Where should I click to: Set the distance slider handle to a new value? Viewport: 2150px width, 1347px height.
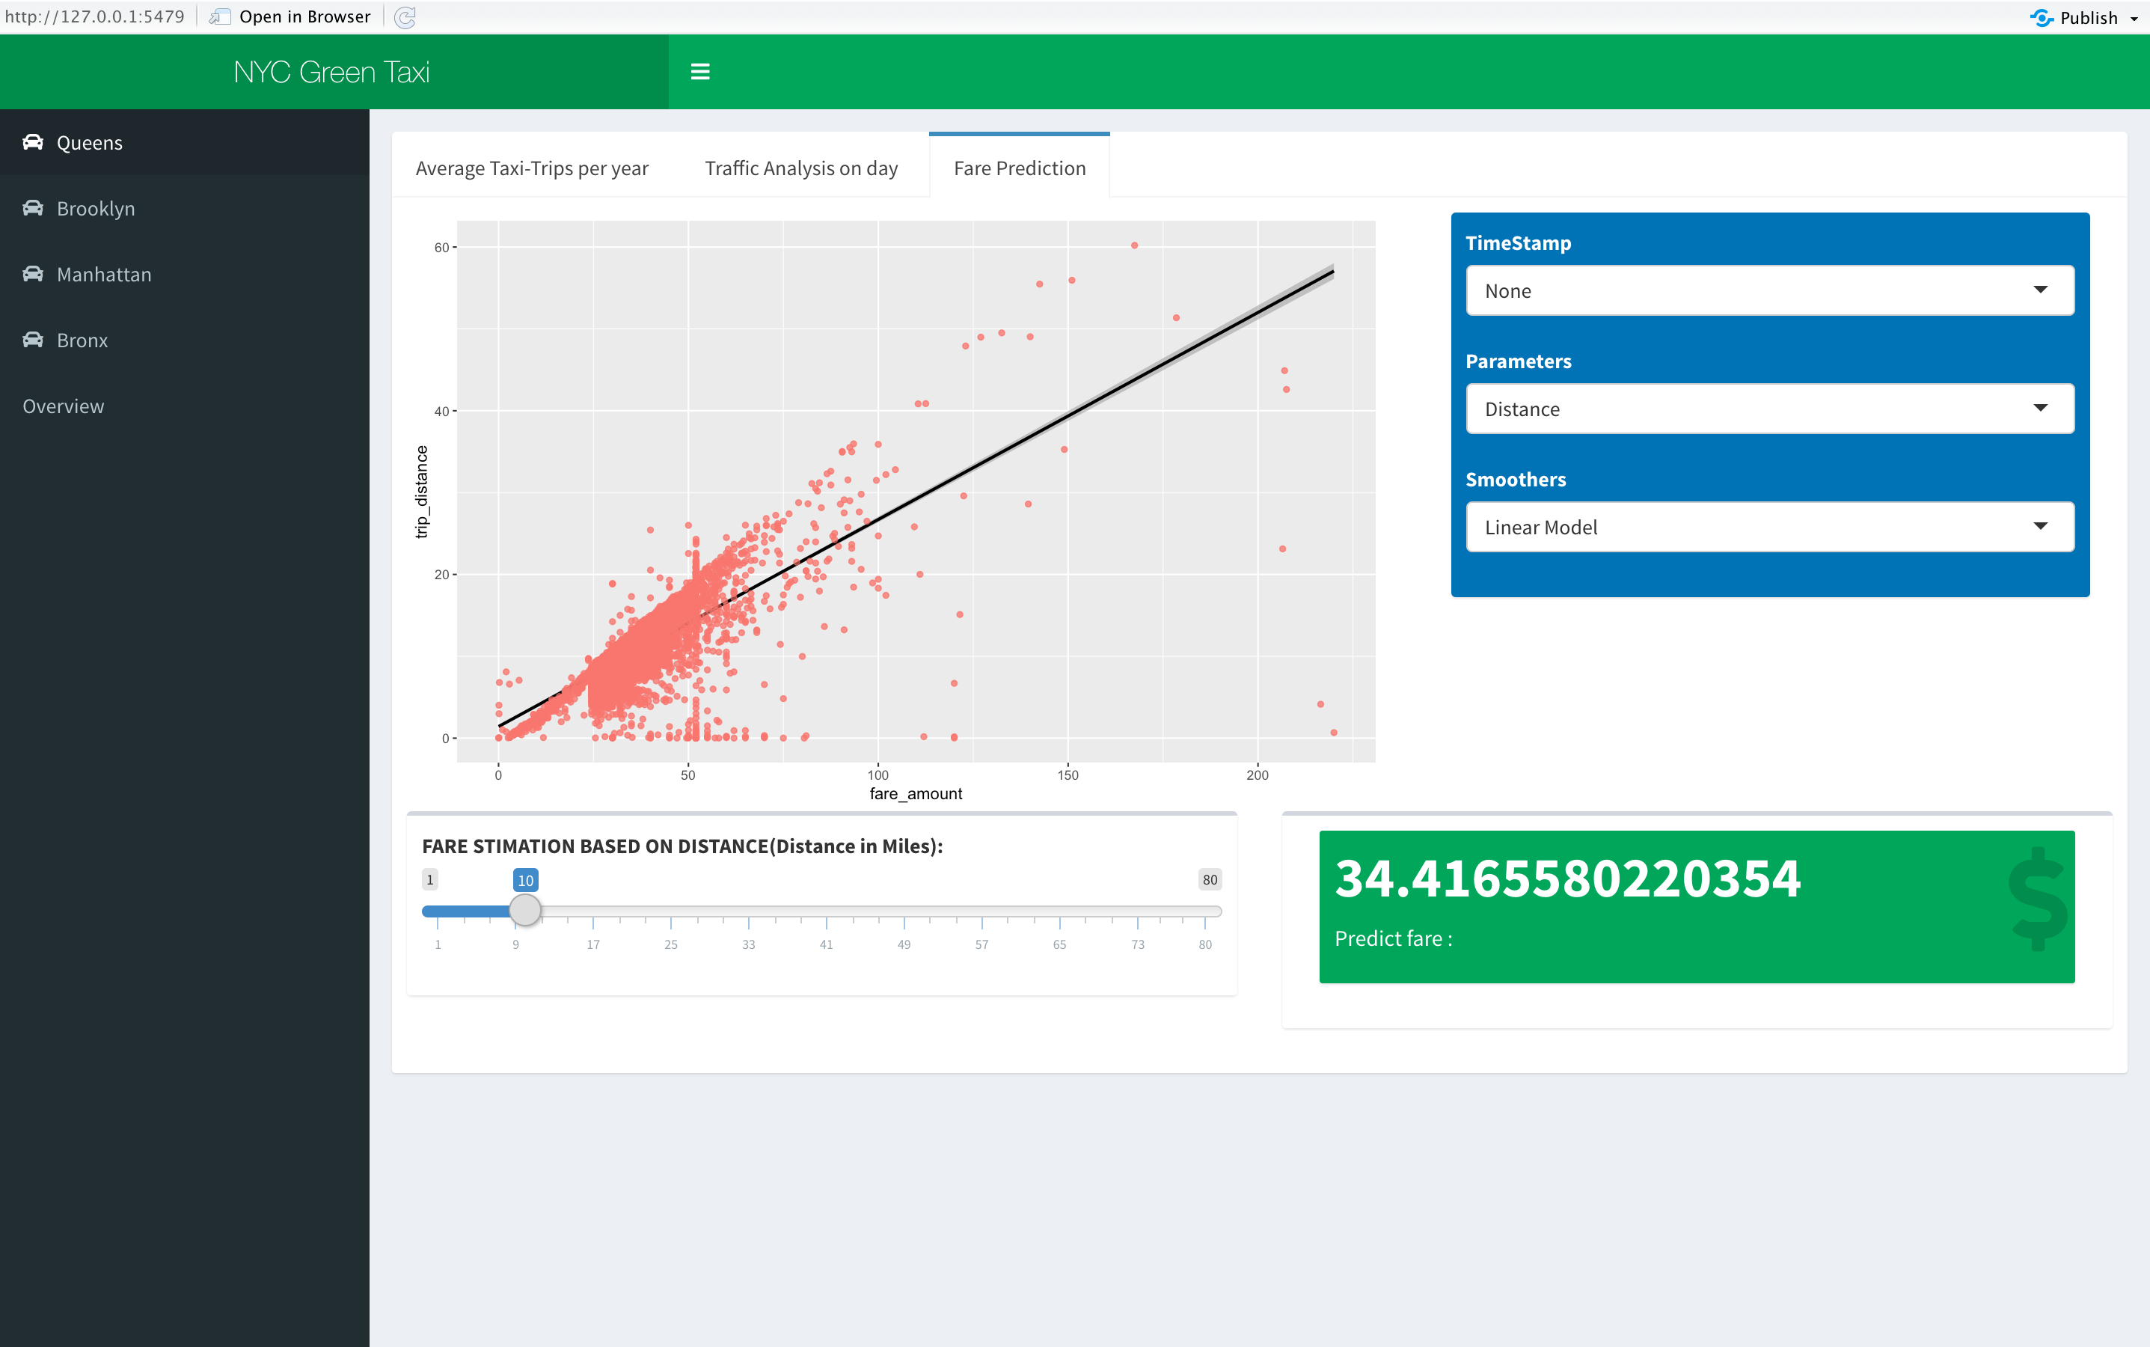524,909
